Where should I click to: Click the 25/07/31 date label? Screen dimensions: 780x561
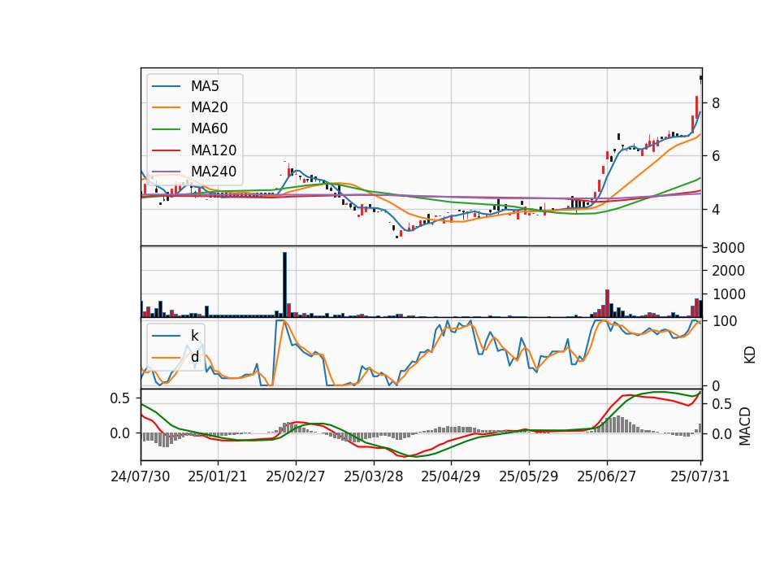pyautogui.click(x=700, y=476)
